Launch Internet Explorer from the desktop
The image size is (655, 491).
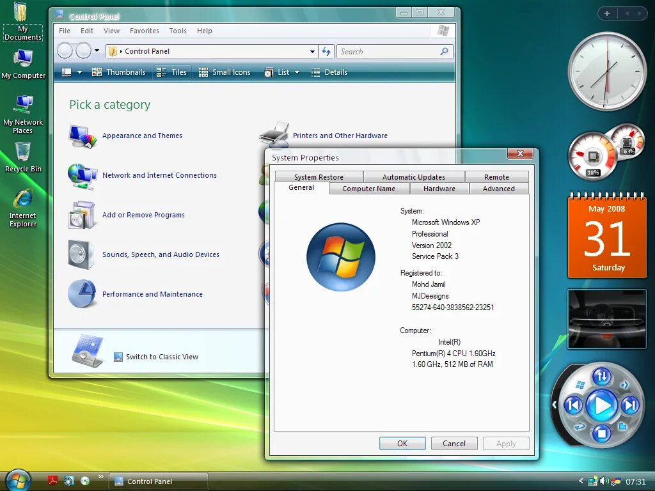(x=23, y=208)
